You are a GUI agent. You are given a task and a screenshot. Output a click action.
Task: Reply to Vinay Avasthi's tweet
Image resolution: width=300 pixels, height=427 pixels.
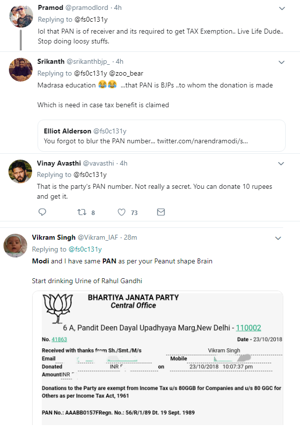pos(43,212)
